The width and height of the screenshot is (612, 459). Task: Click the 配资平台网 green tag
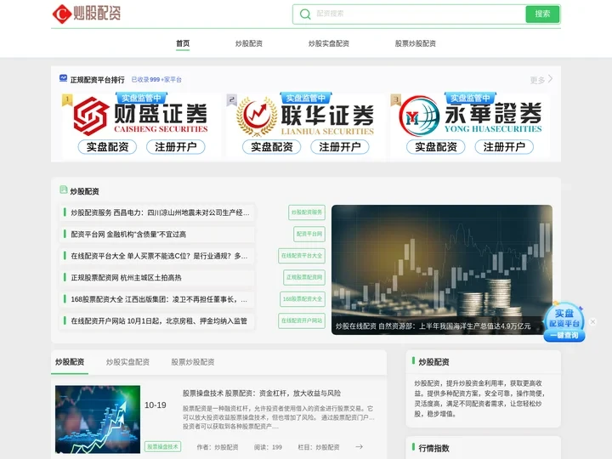tap(309, 234)
